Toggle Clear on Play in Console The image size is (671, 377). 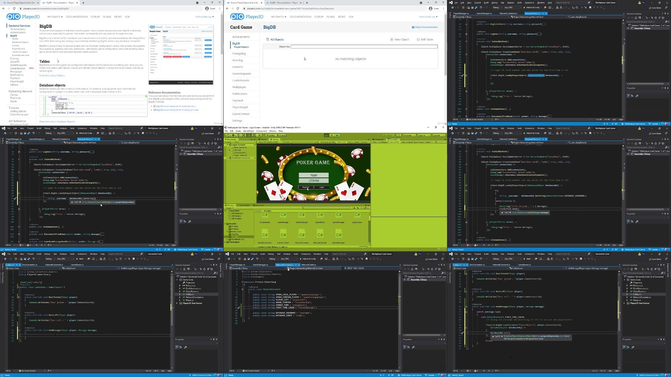point(394,142)
